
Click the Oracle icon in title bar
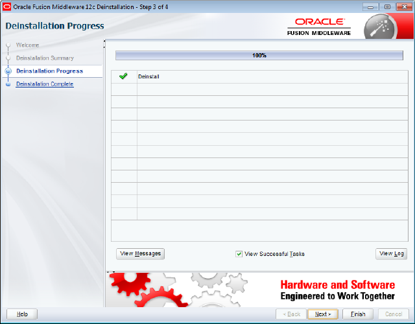coord(6,6)
